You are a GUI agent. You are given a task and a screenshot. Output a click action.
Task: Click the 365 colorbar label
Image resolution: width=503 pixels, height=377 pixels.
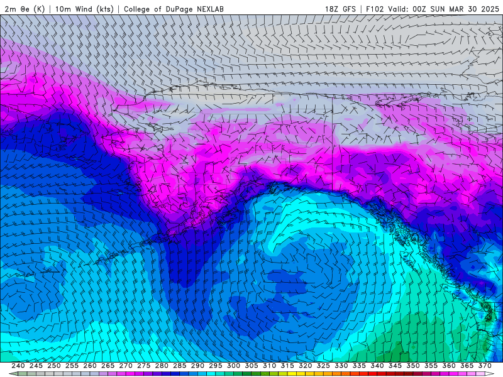467,366
